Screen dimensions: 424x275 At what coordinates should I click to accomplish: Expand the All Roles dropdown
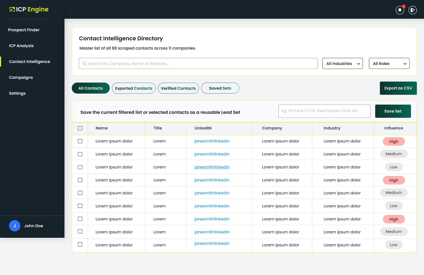[389, 63]
